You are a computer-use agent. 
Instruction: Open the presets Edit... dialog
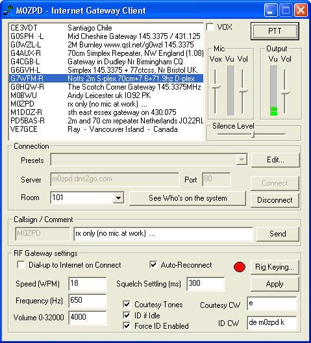tap(275, 160)
